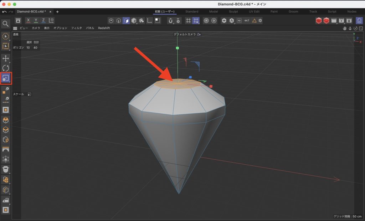This screenshot has height=221, width=365.
Task: Toggle the Y axis lock
Action: point(36,21)
